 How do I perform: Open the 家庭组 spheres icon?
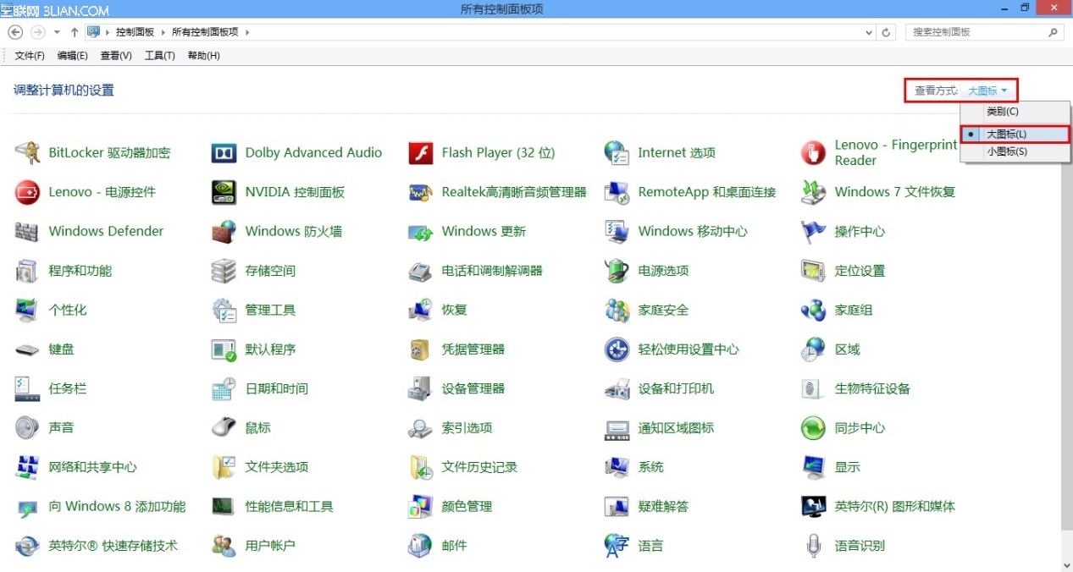[x=813, y=311]
